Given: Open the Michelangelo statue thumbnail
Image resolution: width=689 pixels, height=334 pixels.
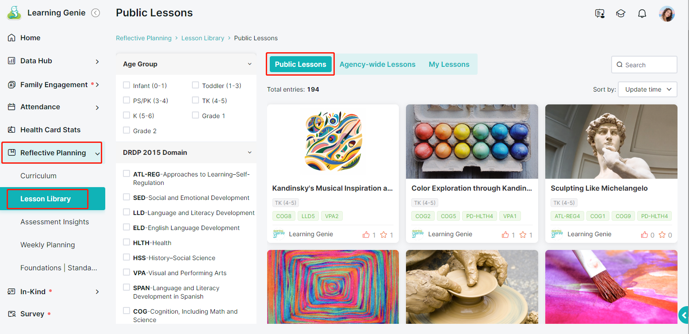Looking at the screenshot, I should [611, 142].
